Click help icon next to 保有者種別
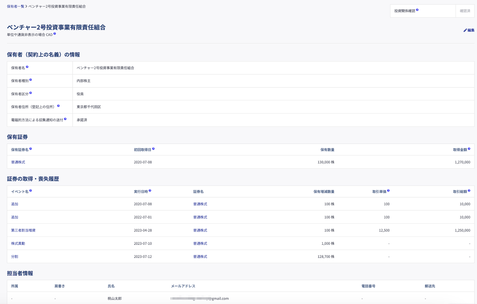 tap(30, 80)
